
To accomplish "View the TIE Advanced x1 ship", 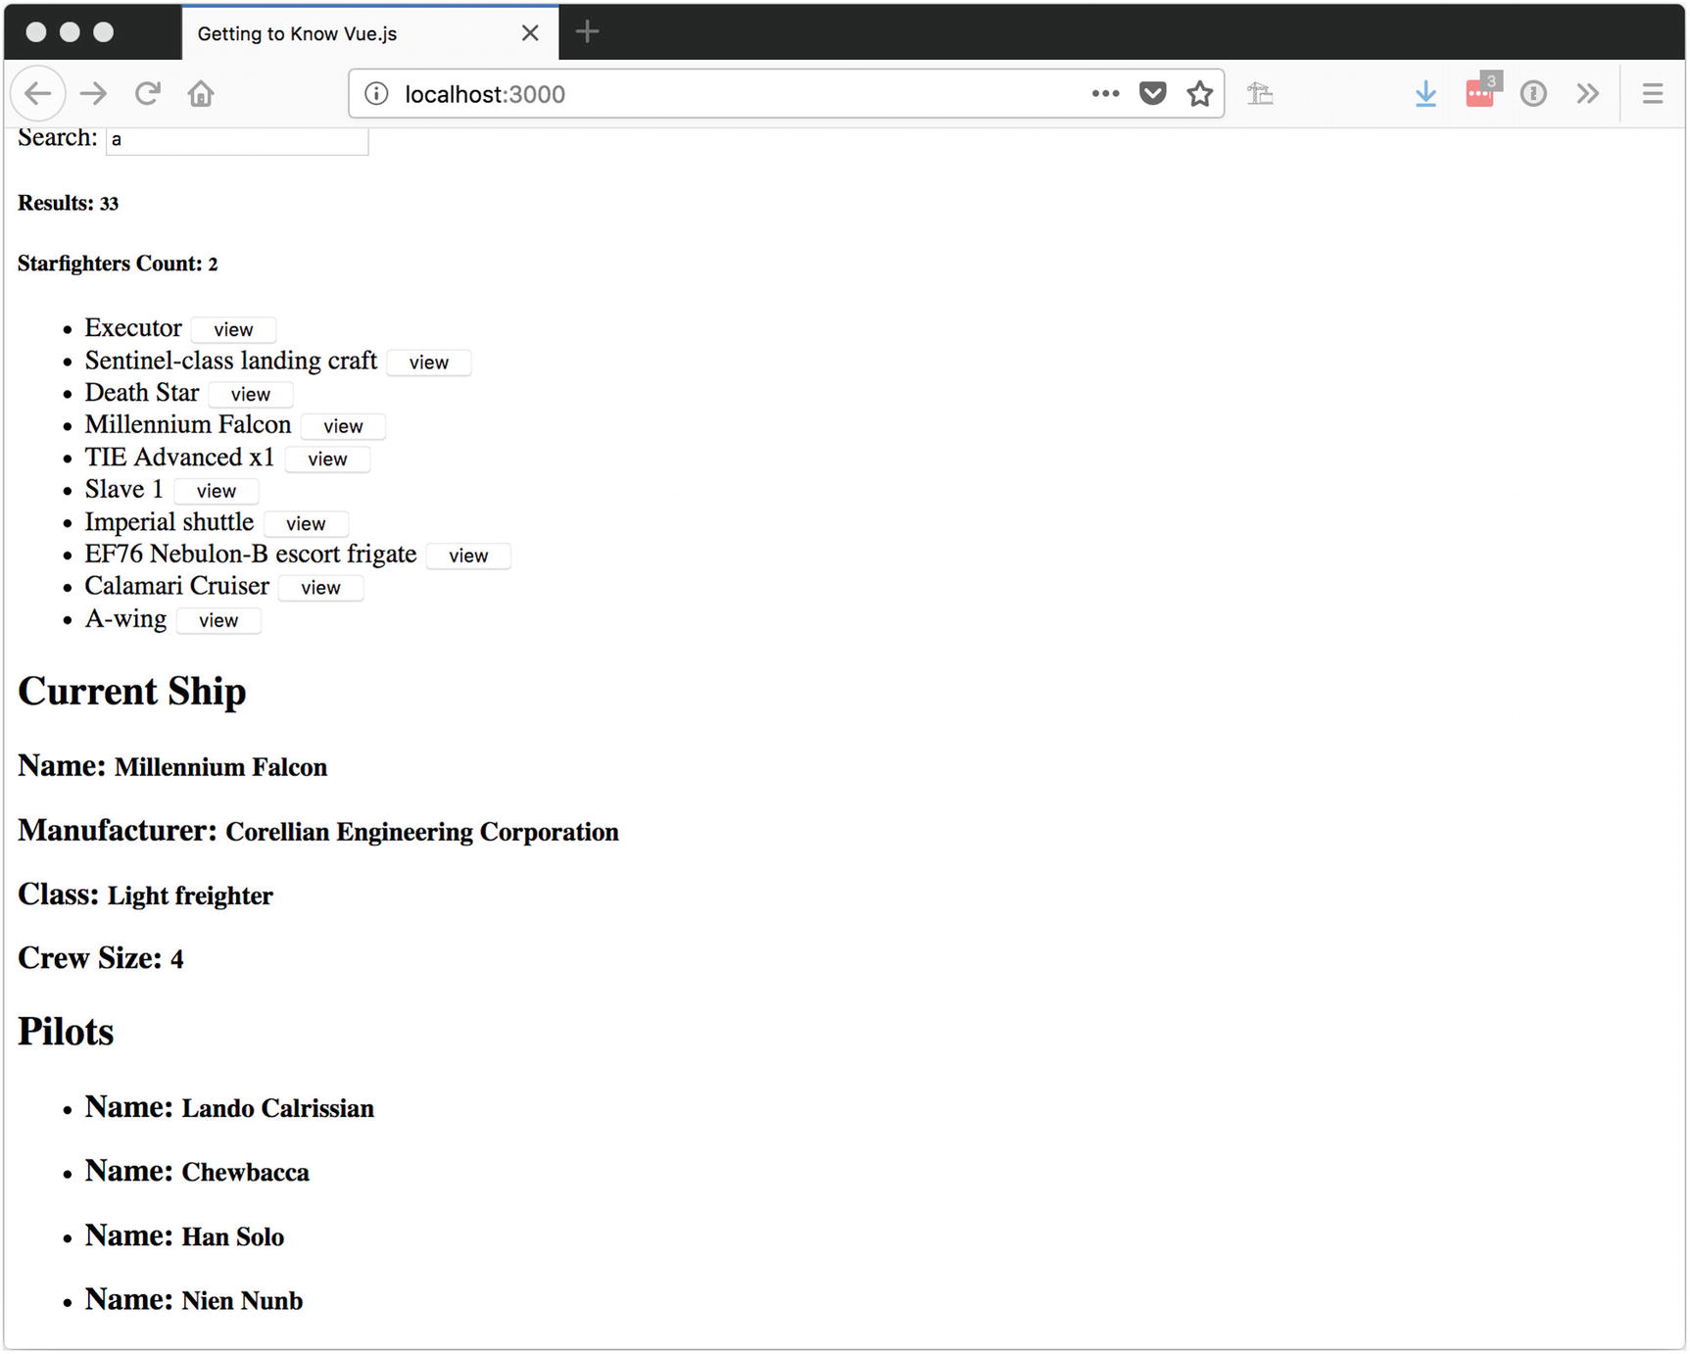I will point(327,459).
